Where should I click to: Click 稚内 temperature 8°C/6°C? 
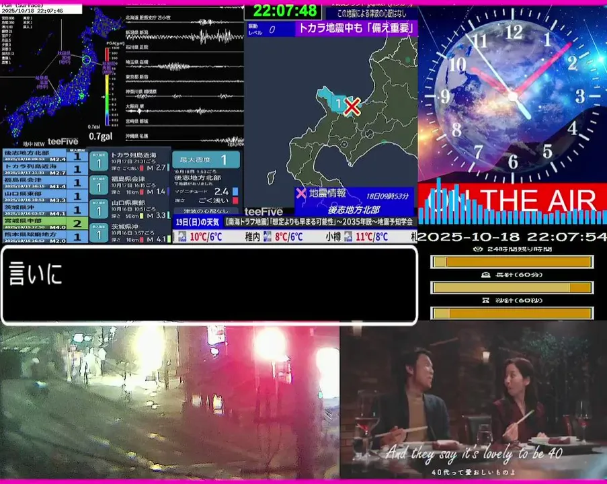289,237
